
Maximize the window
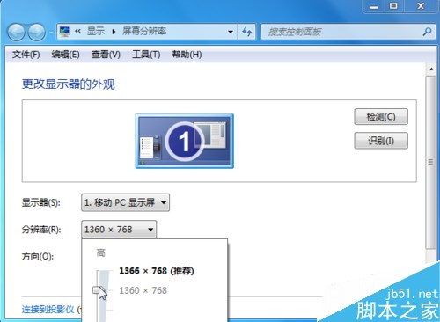[393, 6]
